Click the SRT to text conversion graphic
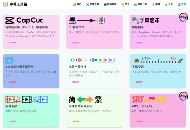Screen dimensions: 190x130 87,20
